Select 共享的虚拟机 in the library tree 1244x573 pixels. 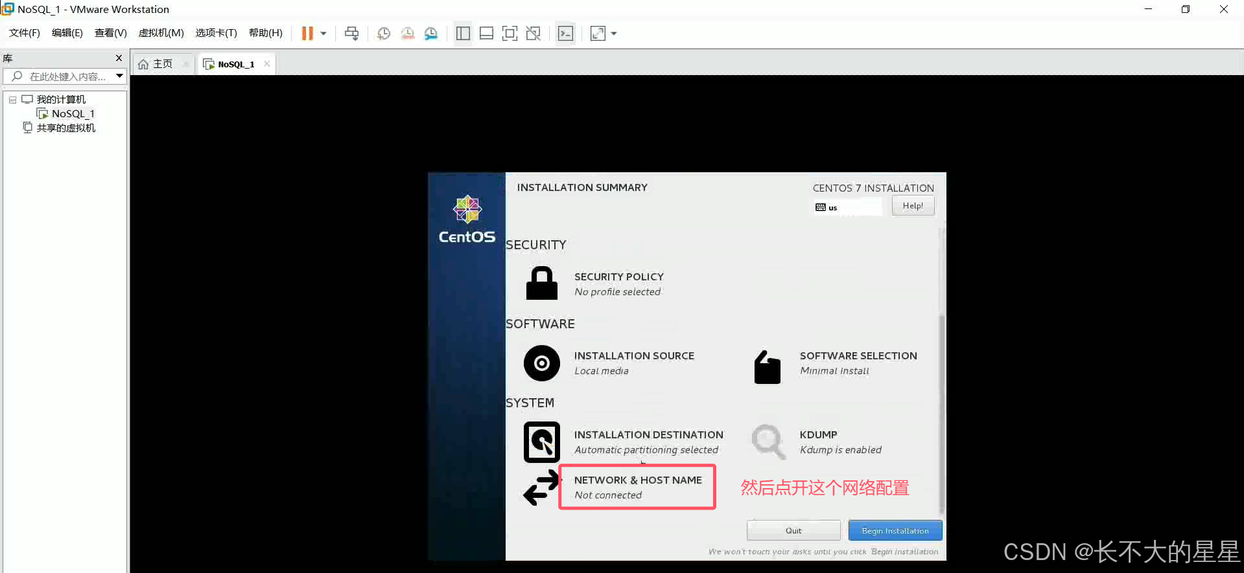(x=65, y=128)
